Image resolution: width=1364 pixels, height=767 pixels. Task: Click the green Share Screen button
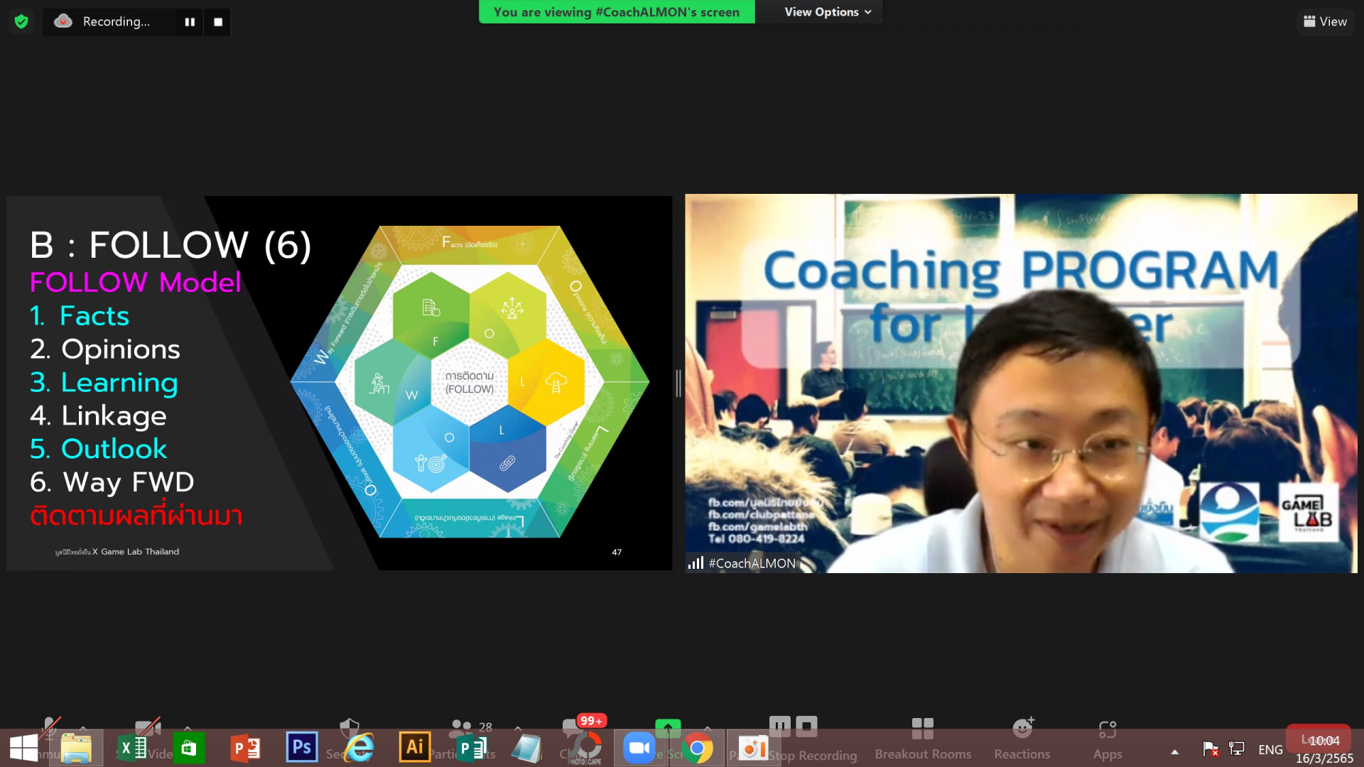click(668, 728)
